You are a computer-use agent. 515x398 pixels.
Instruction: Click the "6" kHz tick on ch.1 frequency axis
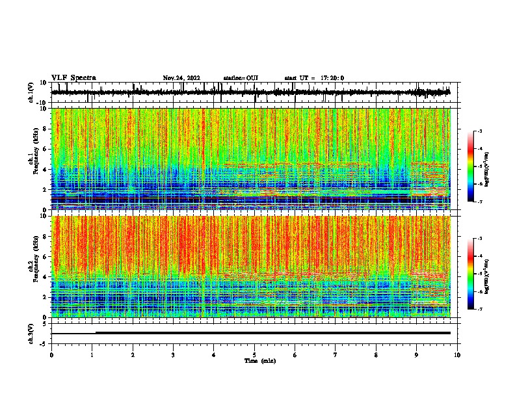(45, 150)
